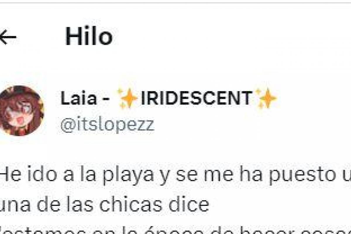Click the gray divider line at top
The image size is (351, 234).
[x=175, y=2]
